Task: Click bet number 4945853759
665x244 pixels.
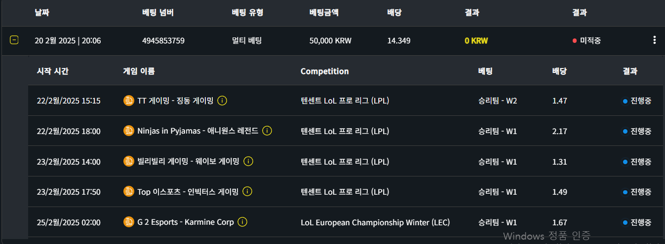Action: [163, 40]
